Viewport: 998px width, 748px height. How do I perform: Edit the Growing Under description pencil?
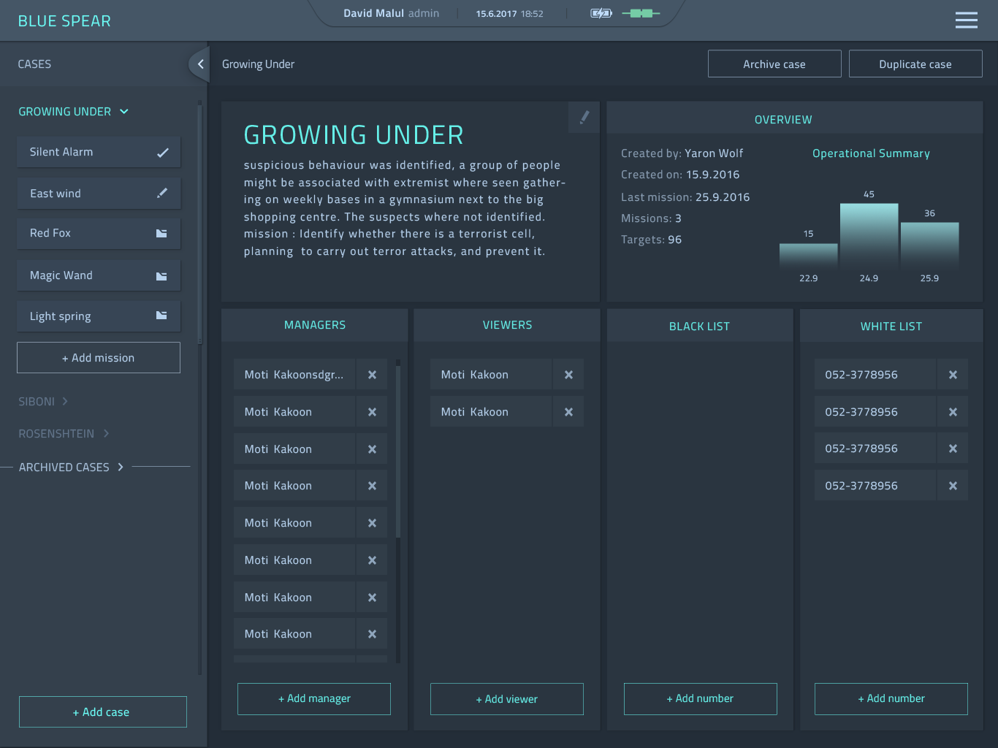click(x=584, y=117)
